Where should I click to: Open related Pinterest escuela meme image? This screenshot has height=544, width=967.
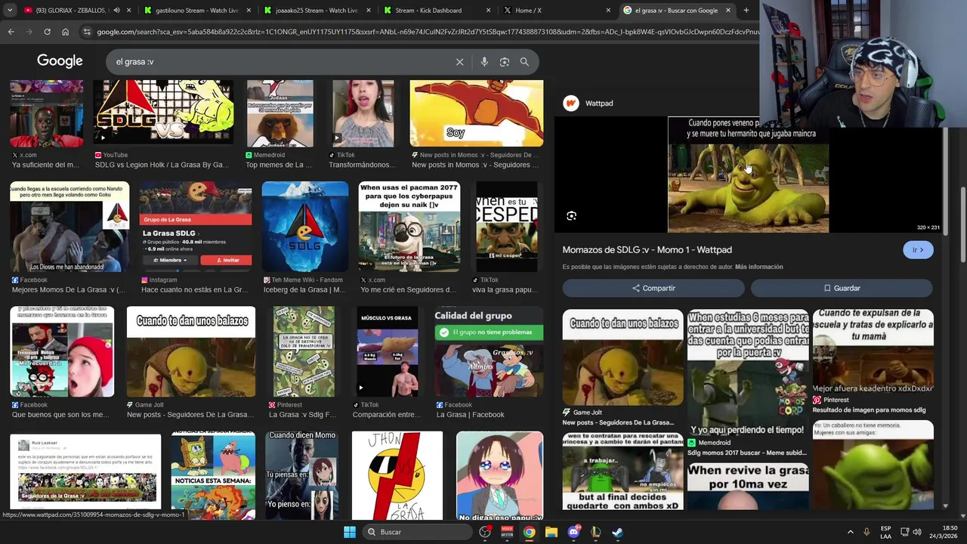pyautogui.click(x=873, y=351)
